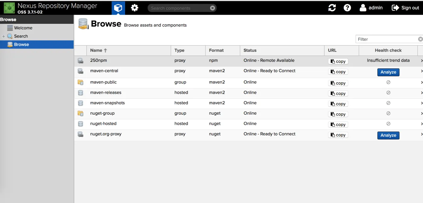The width and height of the screenshot is (423, 203).
Task: Click the refresh icon in top bar
Action: pyautogui.click(x=332, y=8)
